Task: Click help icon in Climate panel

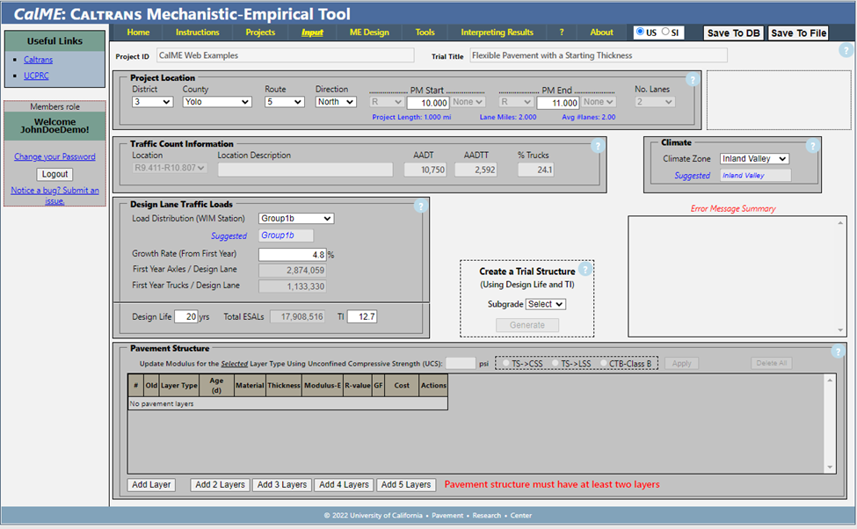Action: pyautogui.click(x=812, y=146)
